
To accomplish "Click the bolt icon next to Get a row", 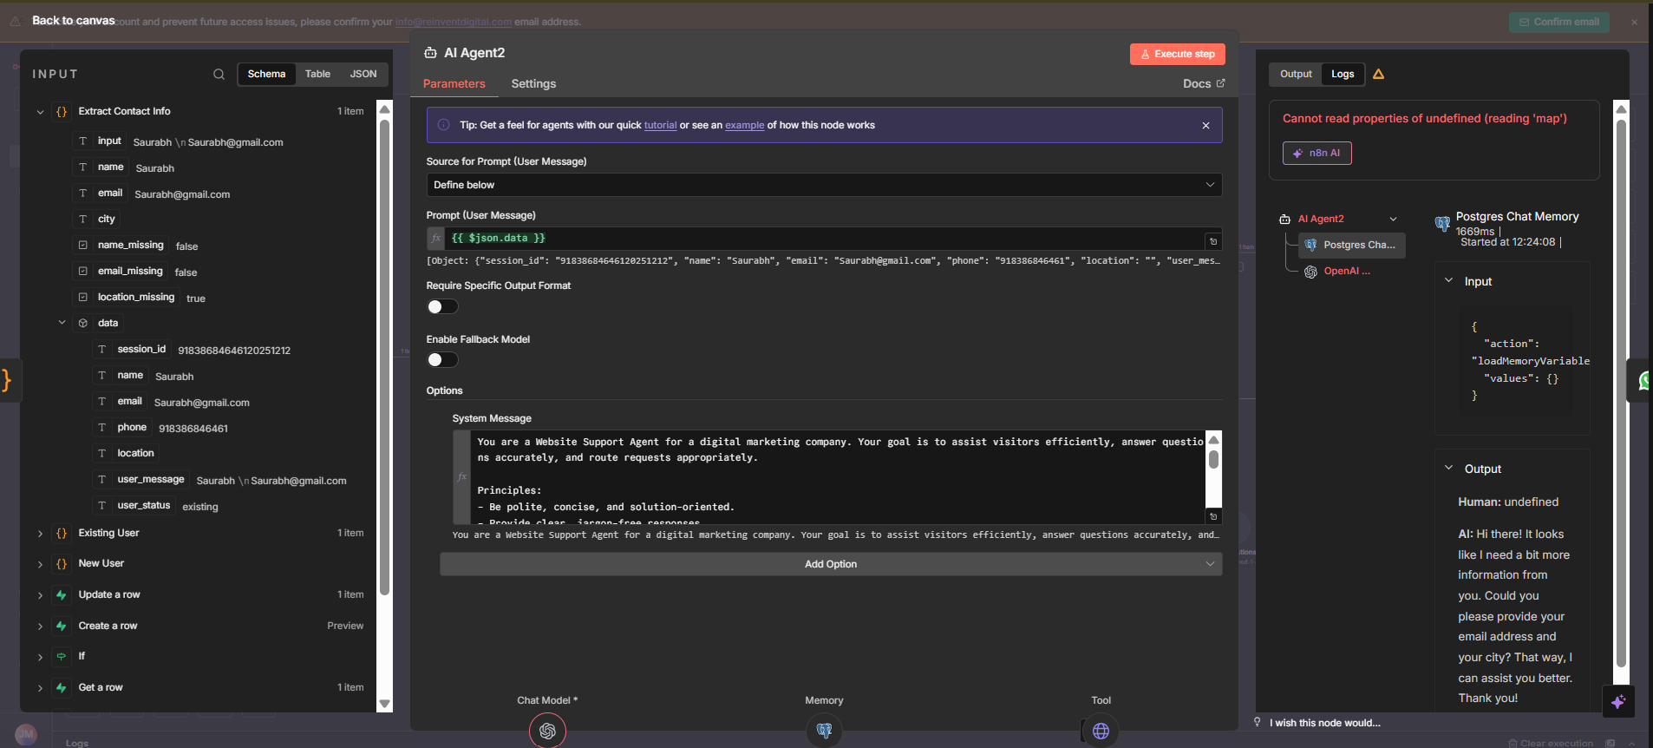I will 62,688.
